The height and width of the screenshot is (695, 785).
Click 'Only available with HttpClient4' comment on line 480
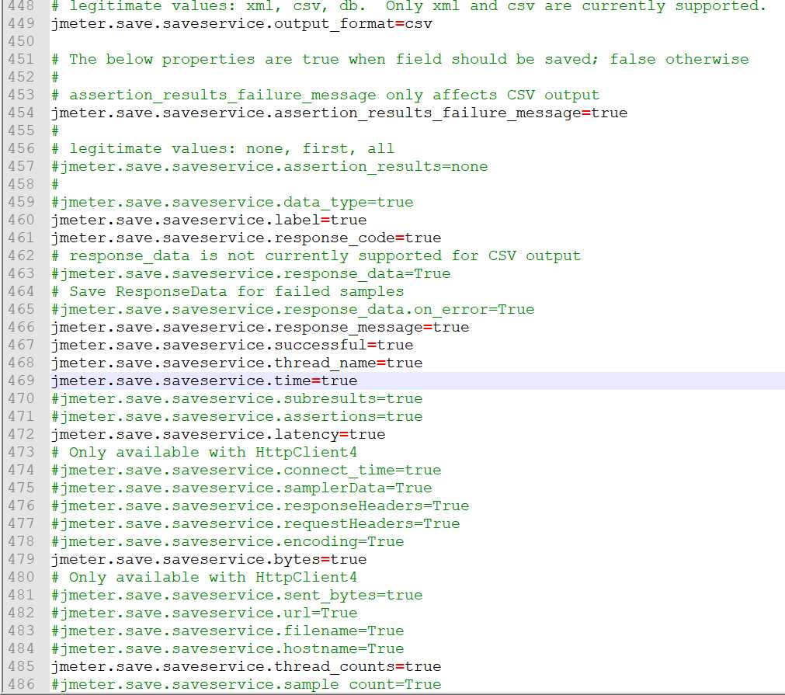coord(204,577)
